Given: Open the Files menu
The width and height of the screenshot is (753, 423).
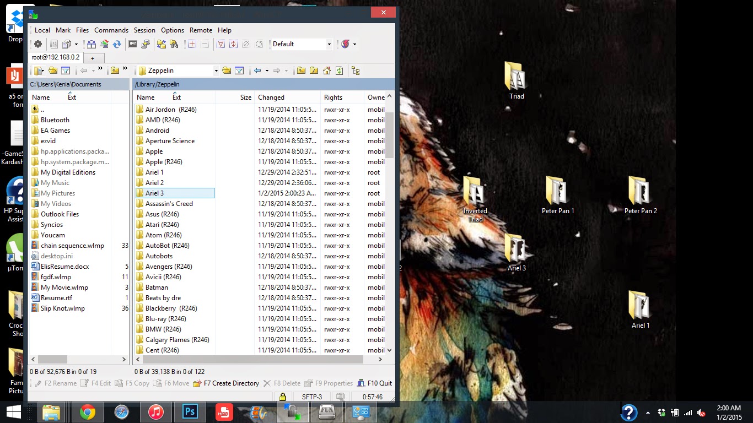Looking at the screenshot, I should point(83,30).
